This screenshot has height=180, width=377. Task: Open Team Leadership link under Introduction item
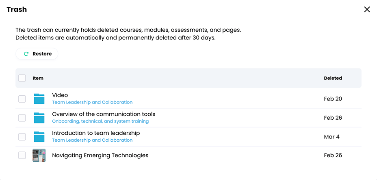92,140
